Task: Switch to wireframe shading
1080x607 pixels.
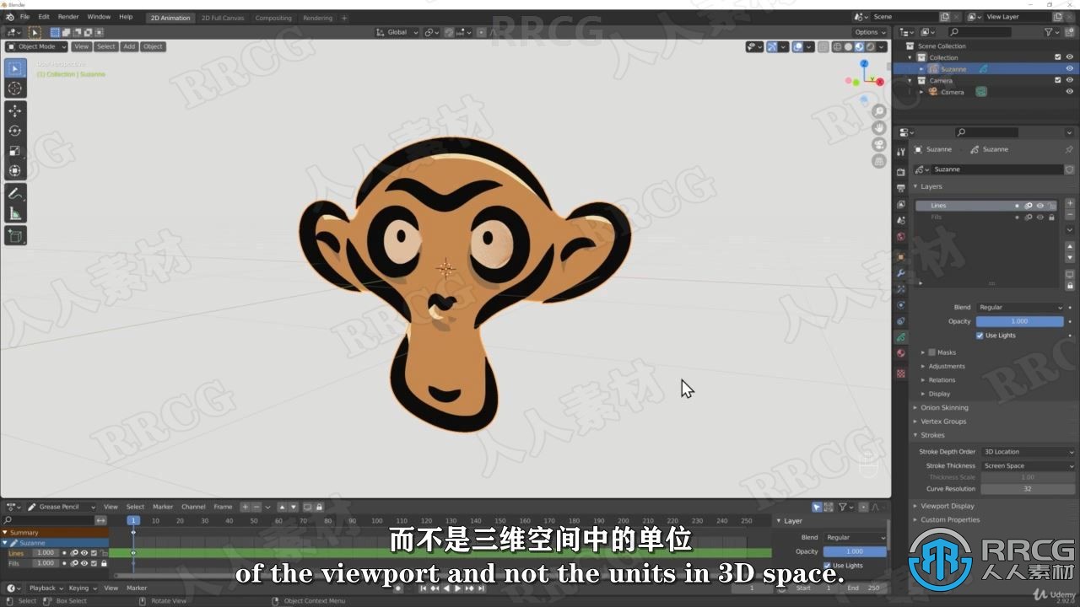Action: click(x=838, y=46)
